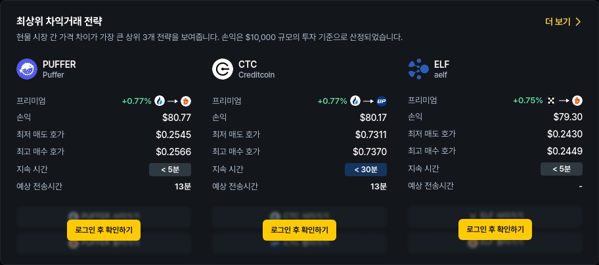Click the < 30분 duration badge for CTC
The image size is (599, 265).
click(366, 170)
